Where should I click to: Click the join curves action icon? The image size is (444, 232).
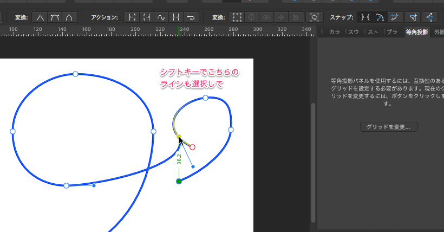[176, 17]
